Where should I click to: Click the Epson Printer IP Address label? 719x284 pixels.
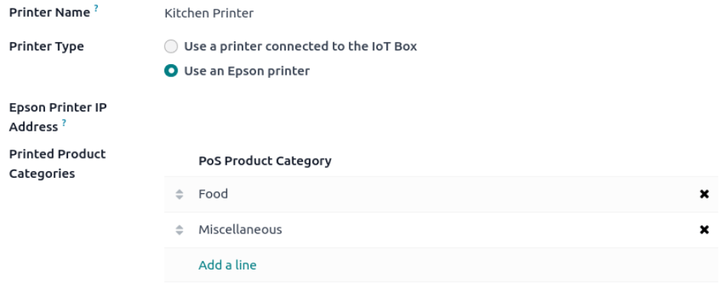pos(58,117)
